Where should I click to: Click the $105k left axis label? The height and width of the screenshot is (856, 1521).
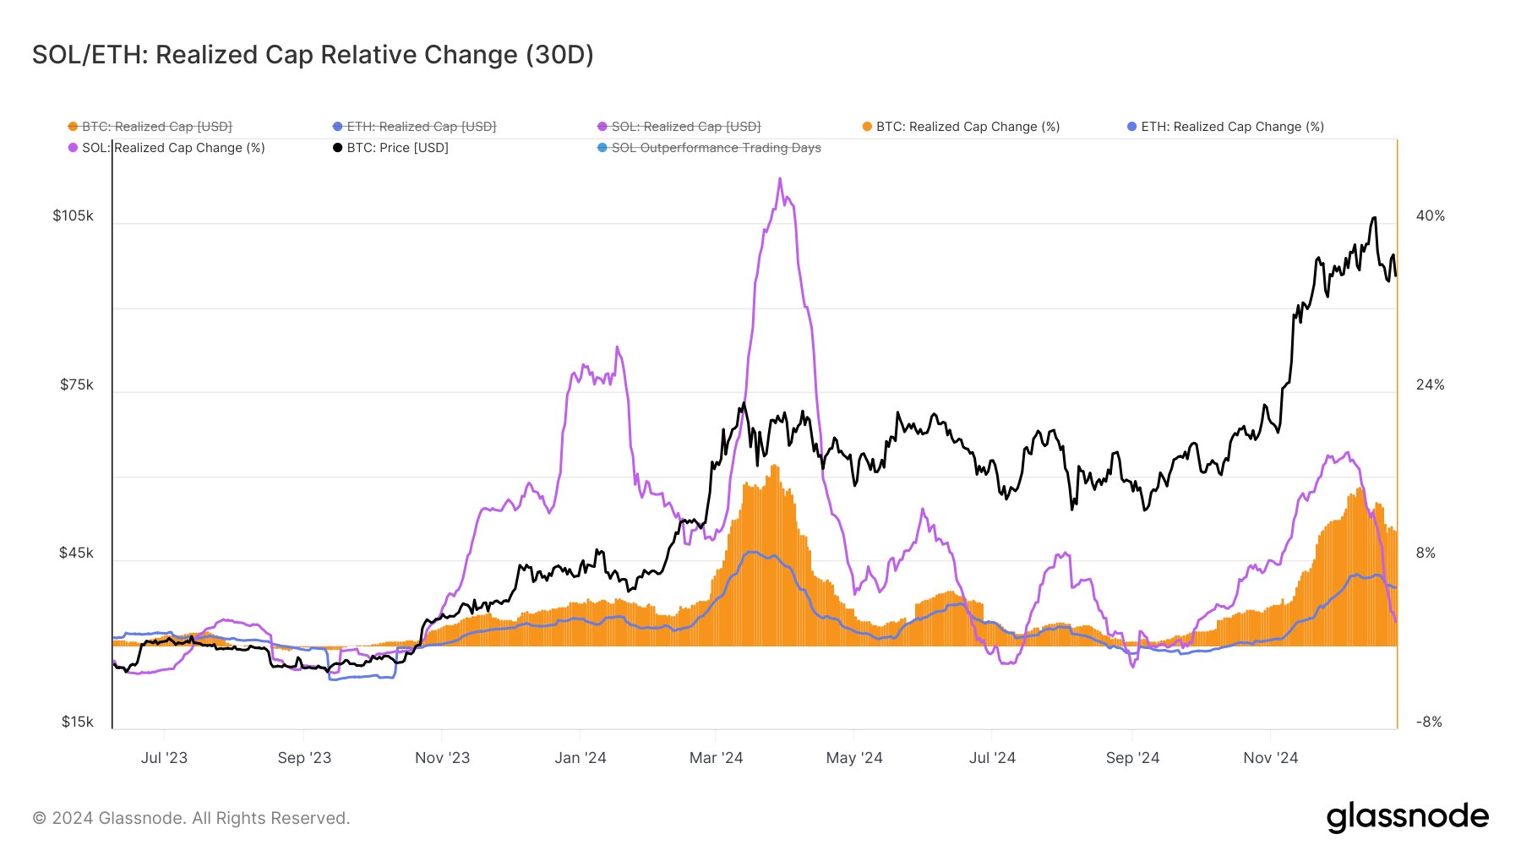coord(73,215)
